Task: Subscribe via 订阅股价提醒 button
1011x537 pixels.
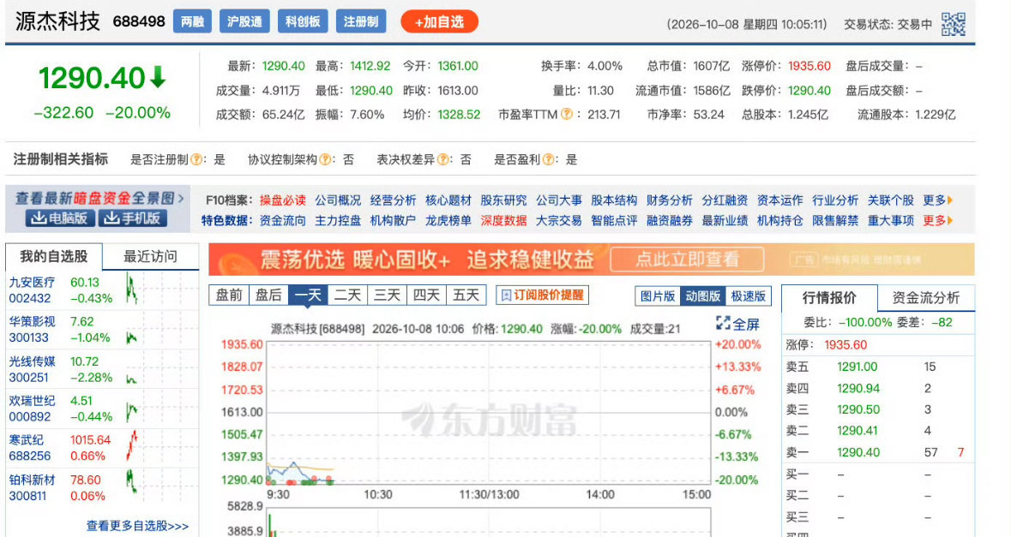Action: click(542, 295)
